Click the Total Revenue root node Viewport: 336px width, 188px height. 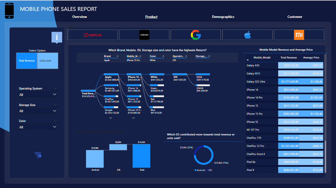pos(88,93)
